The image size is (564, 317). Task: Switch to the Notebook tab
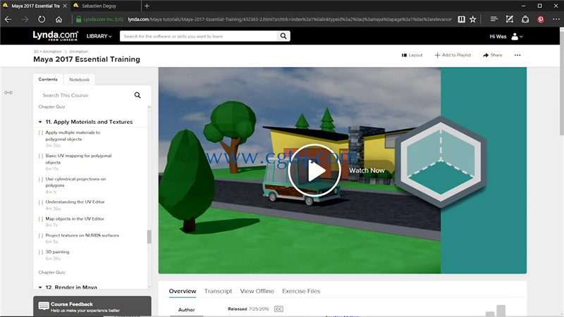coord(80,80)
